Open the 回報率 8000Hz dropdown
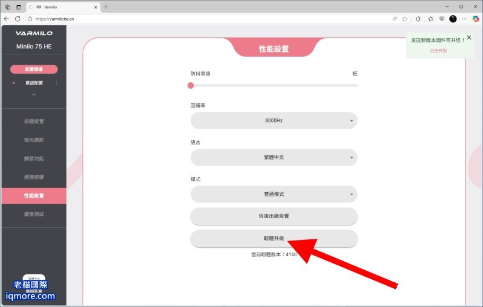The image size is (483, 307). tap(274, 120)
